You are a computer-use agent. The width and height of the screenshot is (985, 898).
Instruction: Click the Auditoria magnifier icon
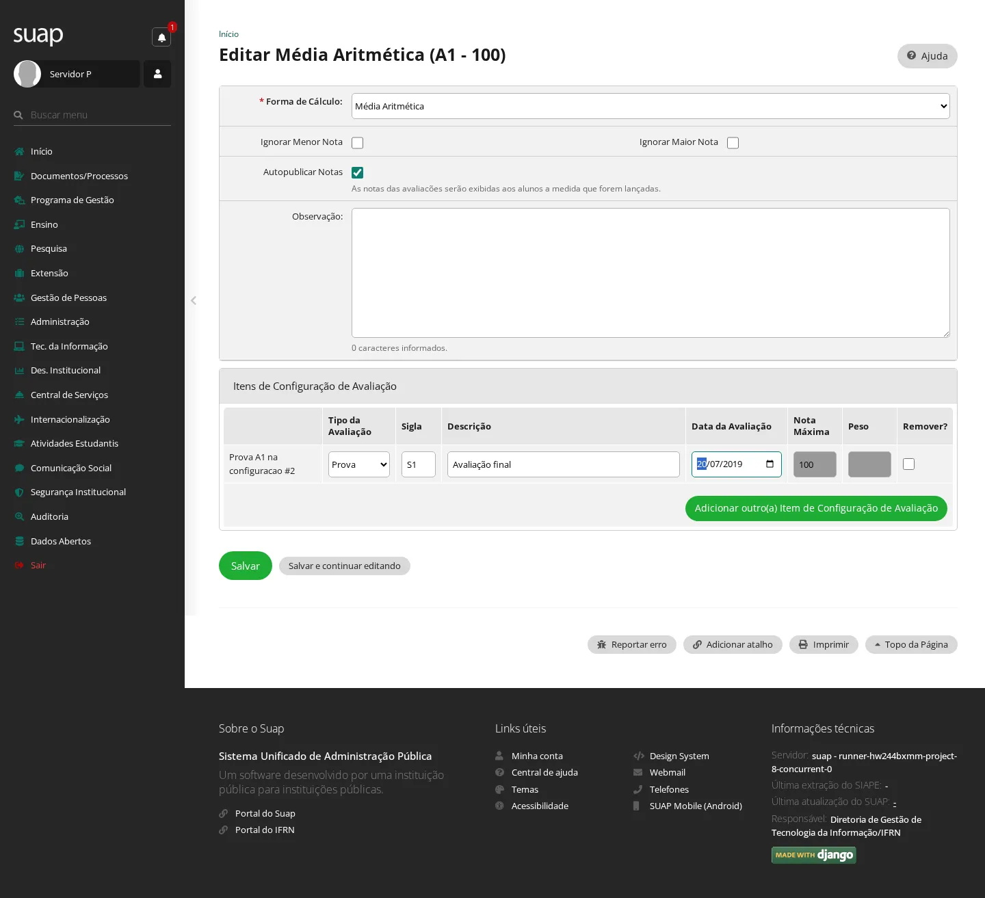coord(19,516)
